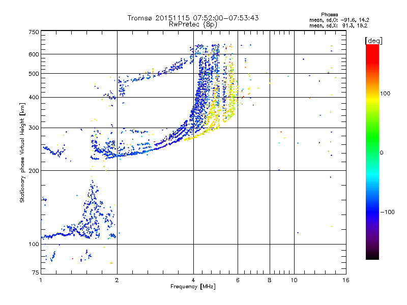Image resolution: width=407 pixels, height=305 pixels.
Task: Click the '16' x-axis tick label
Action: tap(346, 280)
